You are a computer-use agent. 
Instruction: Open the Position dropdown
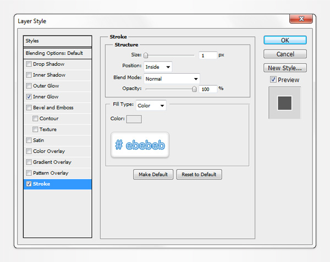(158, 66)
